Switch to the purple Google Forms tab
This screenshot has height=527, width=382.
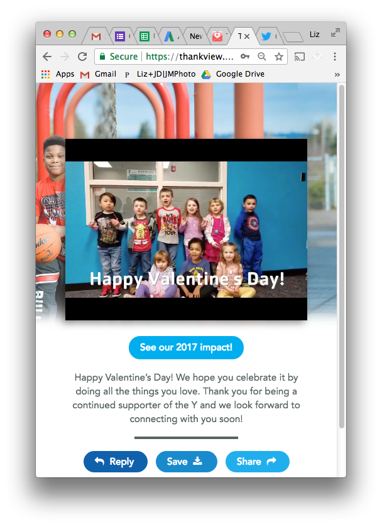click(120, 36)
